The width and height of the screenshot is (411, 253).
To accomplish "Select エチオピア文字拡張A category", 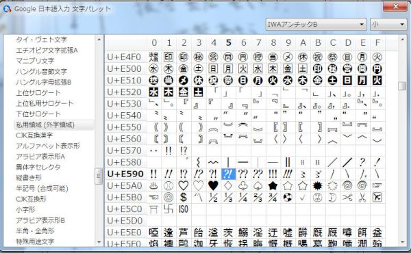I will click(47, 50).
